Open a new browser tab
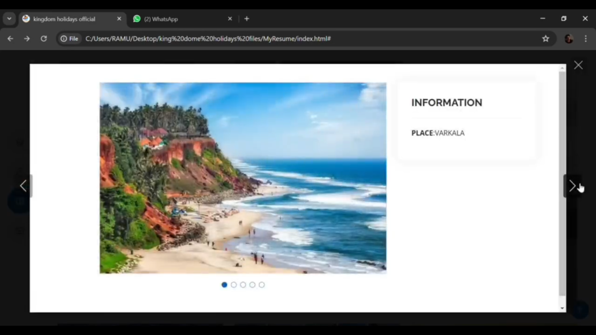This screenshot has height=335, width=596. [247, 19]
